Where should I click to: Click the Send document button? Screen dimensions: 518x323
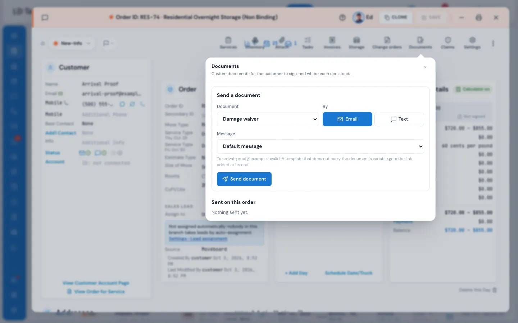244,179
